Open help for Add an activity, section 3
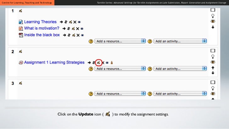The height and width of the screenshot is (129, 229). click(150, 94)
